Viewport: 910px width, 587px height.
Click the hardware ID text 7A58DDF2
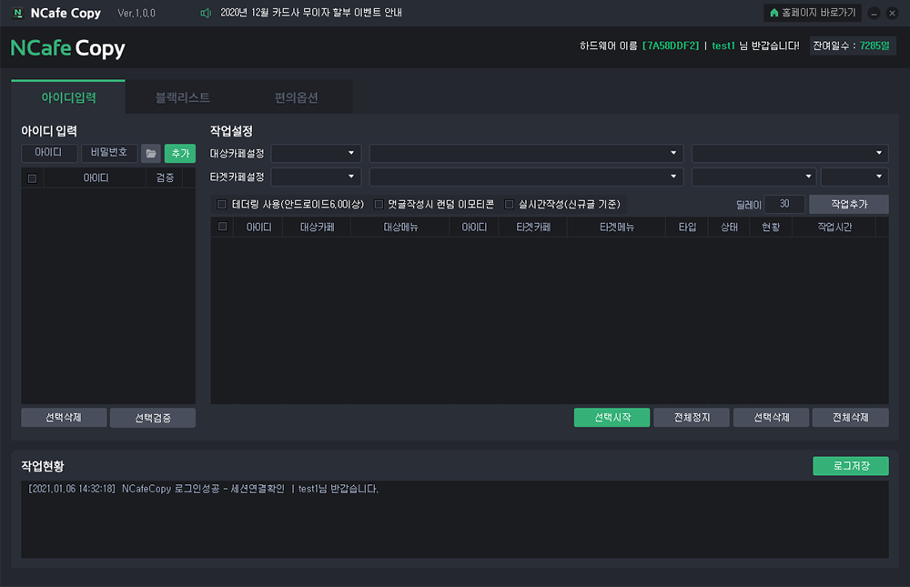[x=671, y=46]
